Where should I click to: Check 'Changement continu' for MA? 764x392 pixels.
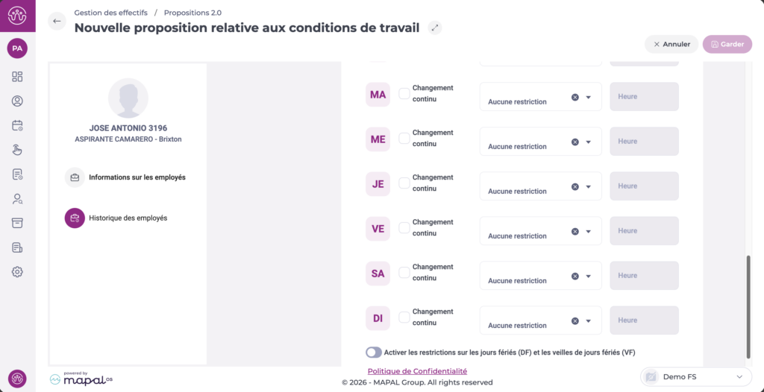[404, 93]
